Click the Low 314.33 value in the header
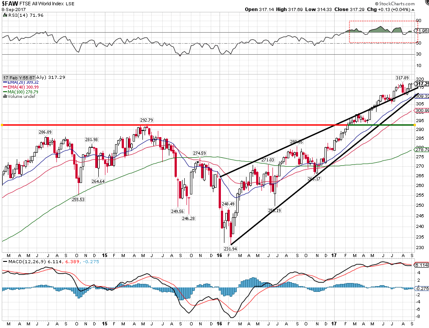Screen dimensions: 429x328 pos(318,9)
